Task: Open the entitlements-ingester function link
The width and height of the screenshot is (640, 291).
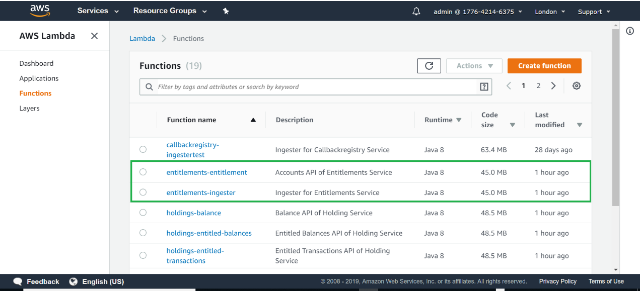Action: tap(201, 192)
